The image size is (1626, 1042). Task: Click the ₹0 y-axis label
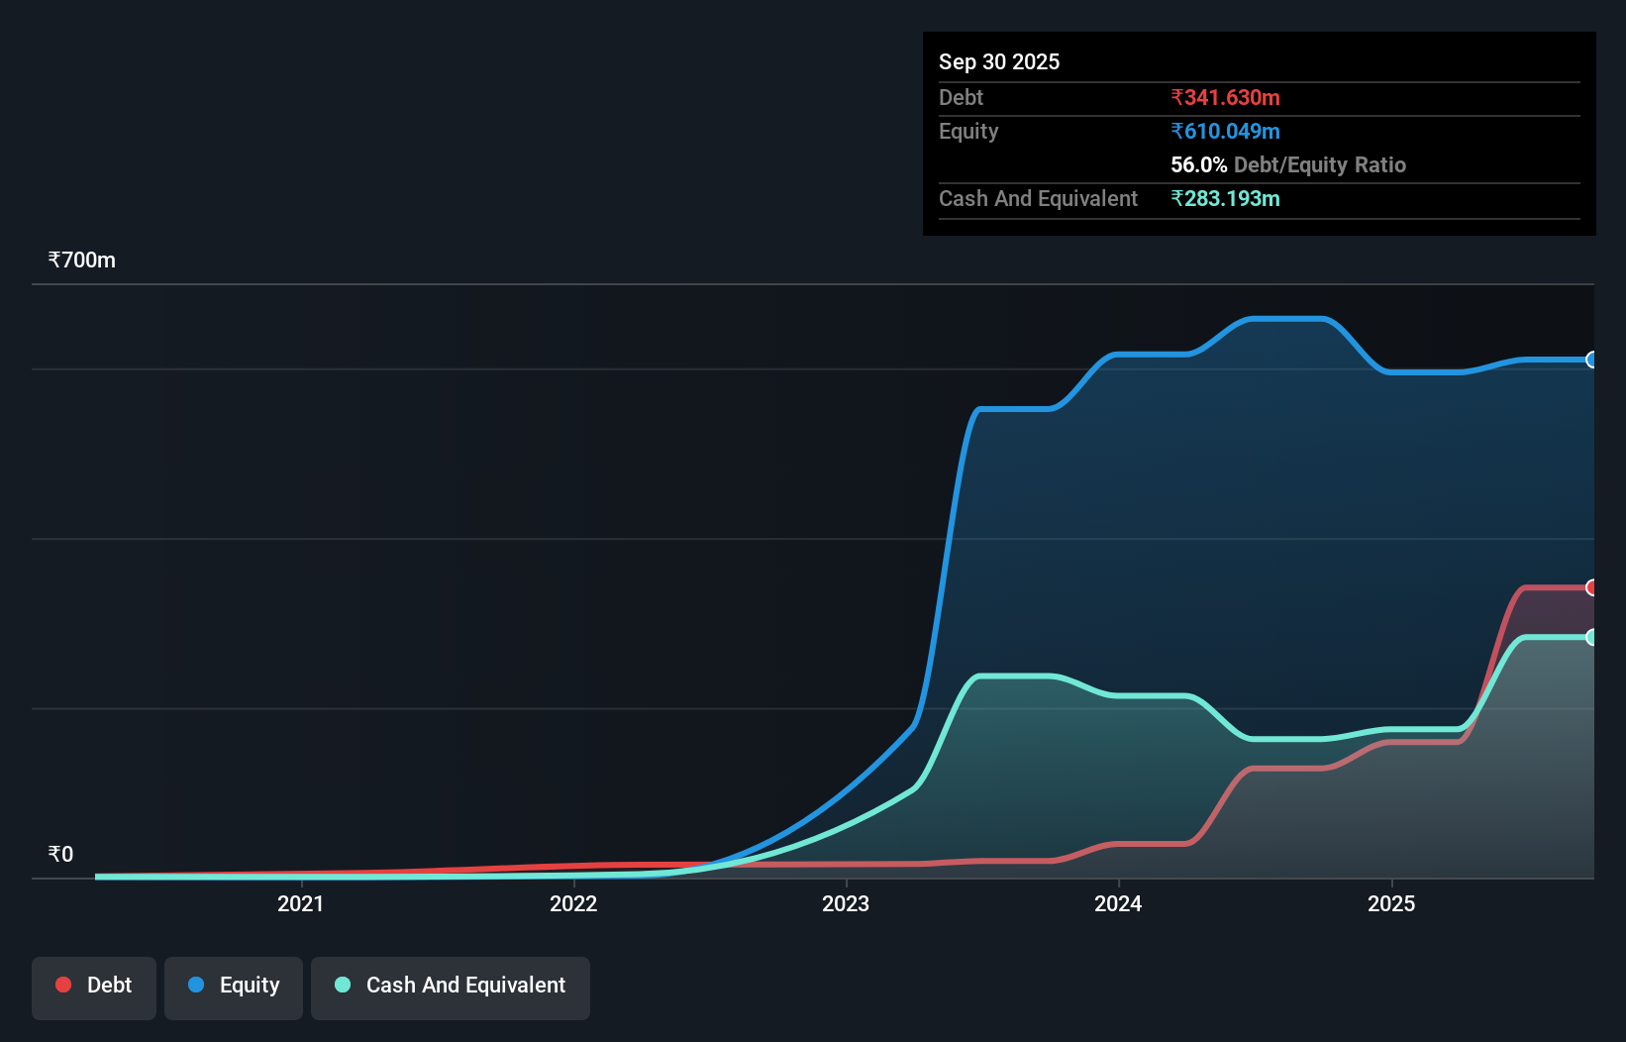tap(60, 854)
